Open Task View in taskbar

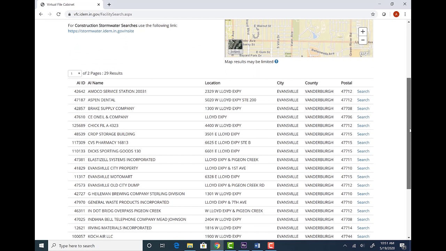(162, 246)
